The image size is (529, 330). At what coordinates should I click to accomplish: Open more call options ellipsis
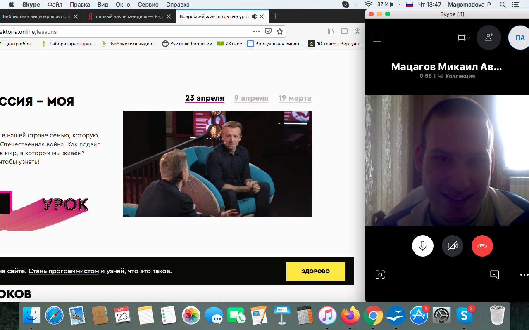click(x=524, y=275)
